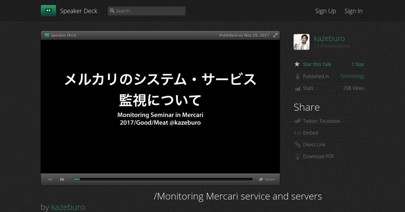Click the star icon
The height and width of the screenshot is (212, 405).
297,64
